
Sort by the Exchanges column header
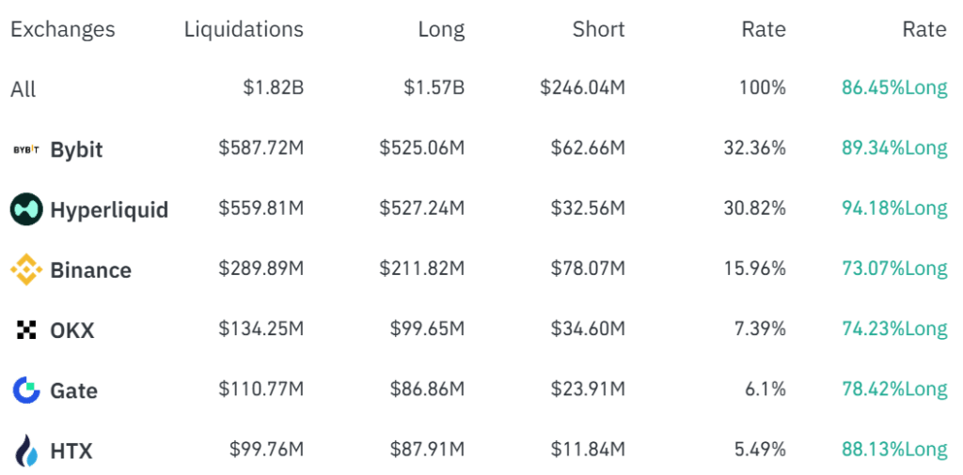click(x=62, y=29)
